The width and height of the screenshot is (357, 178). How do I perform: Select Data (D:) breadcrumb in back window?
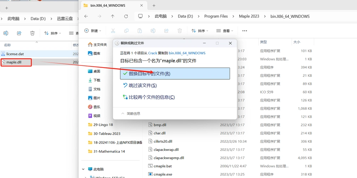pos(38,19)
